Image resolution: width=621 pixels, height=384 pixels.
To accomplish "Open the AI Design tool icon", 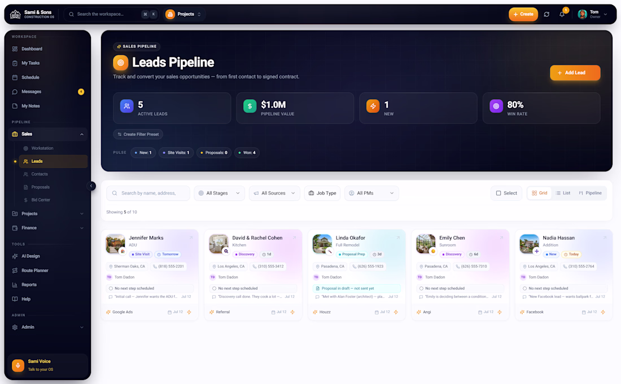I will [15, 256].
